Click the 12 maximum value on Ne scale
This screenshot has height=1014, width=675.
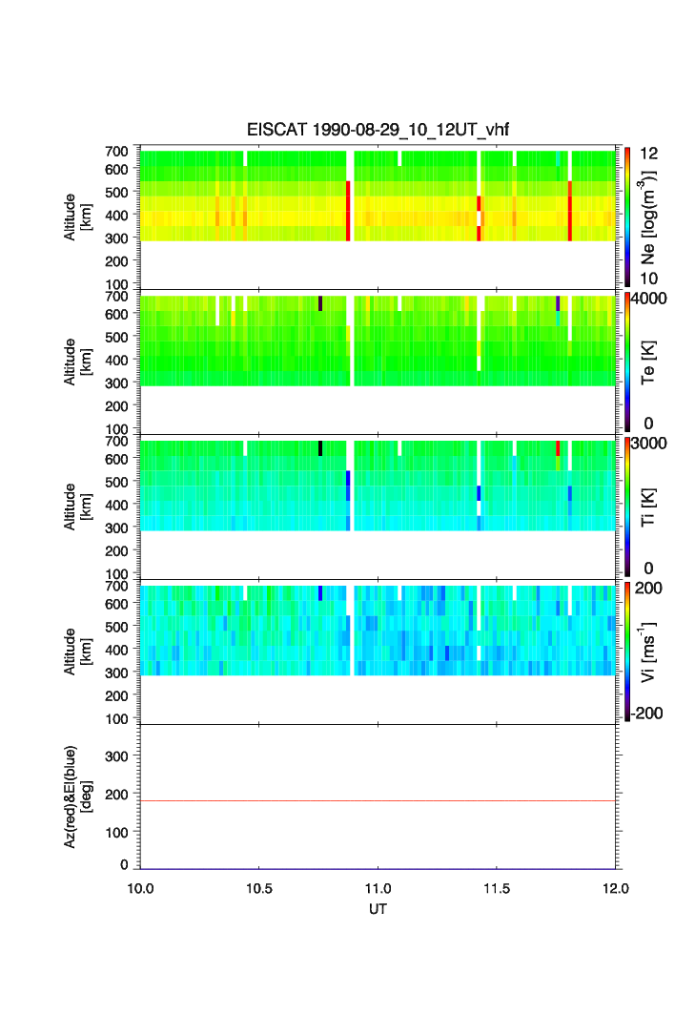[648, 154]
